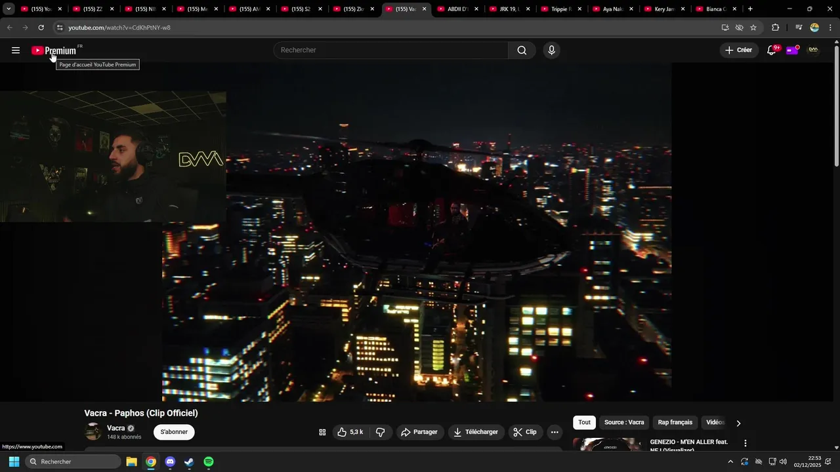Open Chrome profile avatar

pos(814,28)
